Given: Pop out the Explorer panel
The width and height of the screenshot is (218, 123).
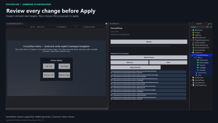Looking at the screenshot, I should (x=209, y=24).
